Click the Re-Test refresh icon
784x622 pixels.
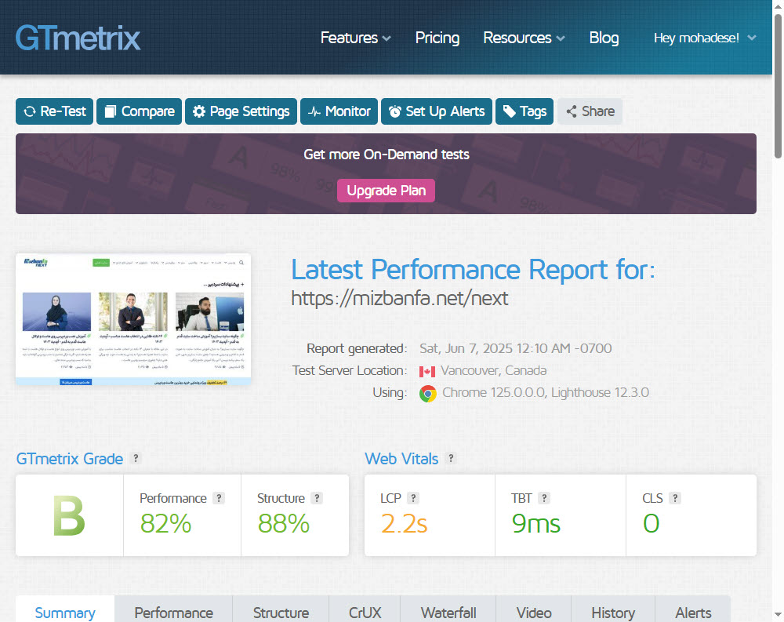coord(30,111)
